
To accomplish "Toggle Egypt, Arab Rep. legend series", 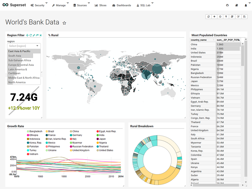I will pos(106,131).
